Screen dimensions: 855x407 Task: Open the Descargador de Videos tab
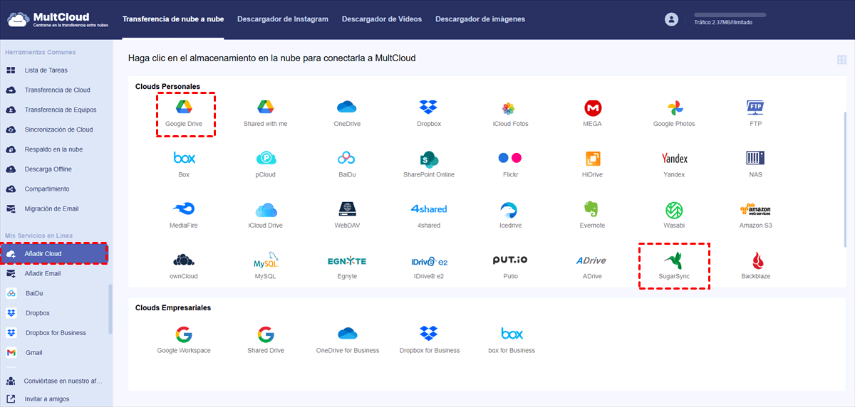point(382,19)
